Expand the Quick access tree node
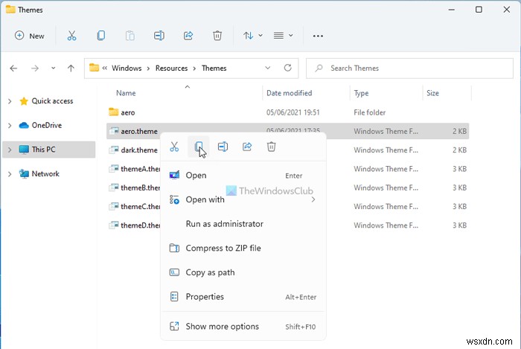 pyautogui.click(x=10, y=101)
